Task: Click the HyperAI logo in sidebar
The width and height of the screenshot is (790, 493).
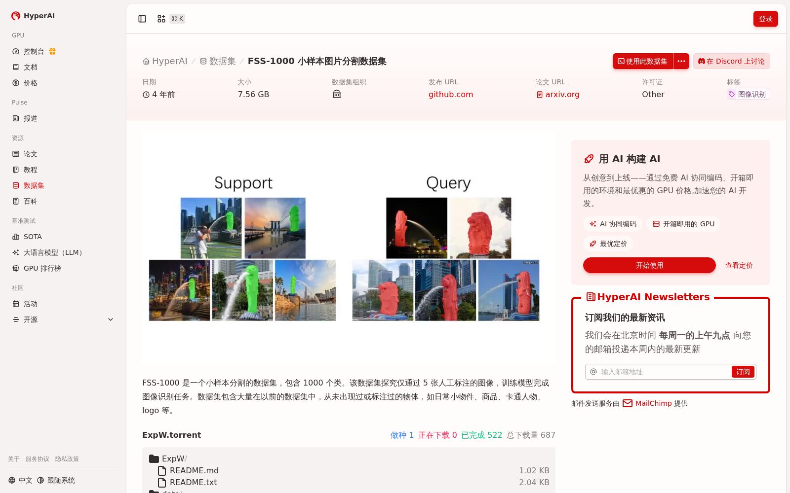Action: (x=33, y=16)
